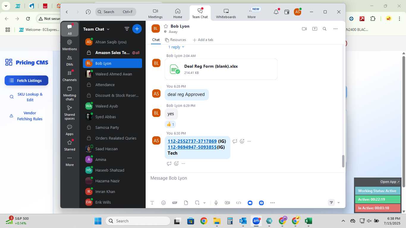Click Open App in the status widget

[390, 182]
